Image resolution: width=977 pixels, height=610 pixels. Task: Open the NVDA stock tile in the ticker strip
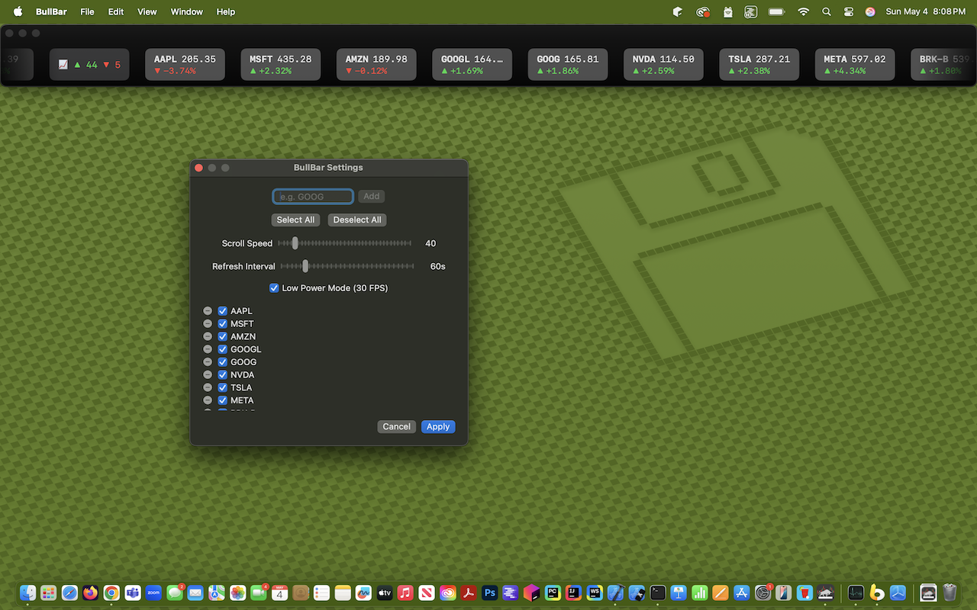coord(663,64)
